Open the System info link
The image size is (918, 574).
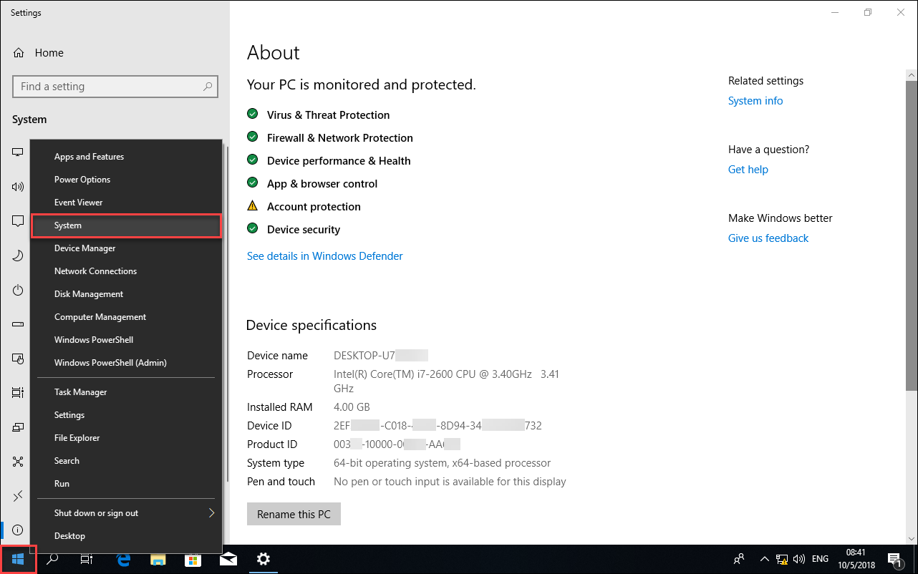(755, 101)
